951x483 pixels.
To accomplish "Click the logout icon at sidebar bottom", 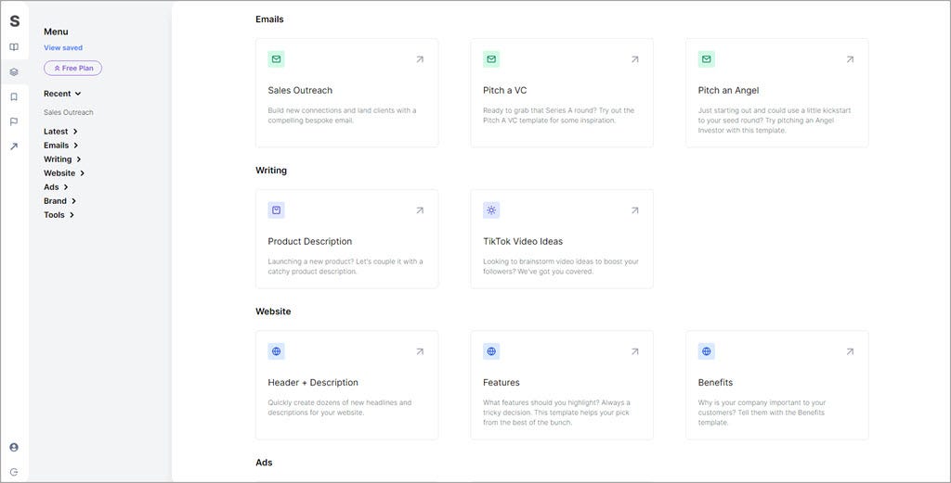I will click(x=14, y=472).
